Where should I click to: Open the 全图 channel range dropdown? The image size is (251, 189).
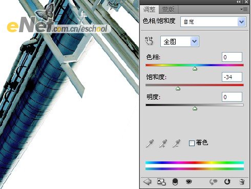(180, 41)
